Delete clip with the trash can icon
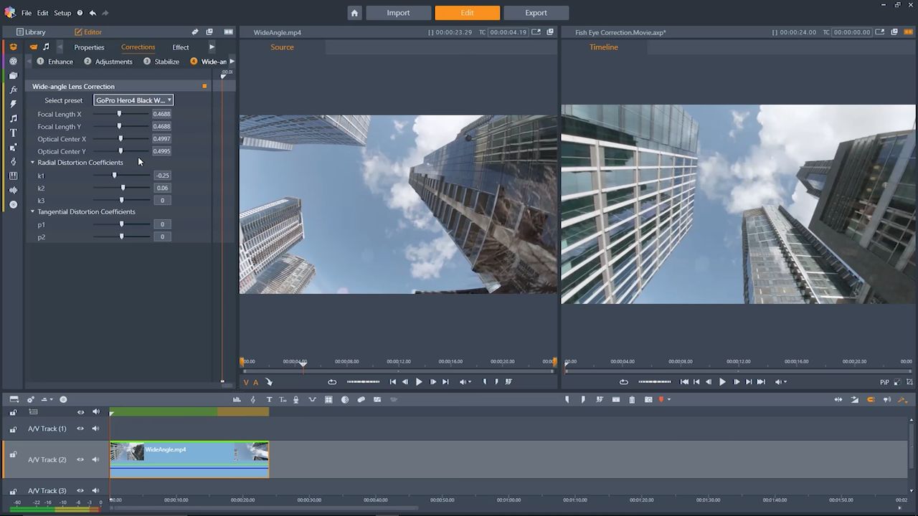The image size is (918, 516). pyautogui.click(x=632, y=399)
